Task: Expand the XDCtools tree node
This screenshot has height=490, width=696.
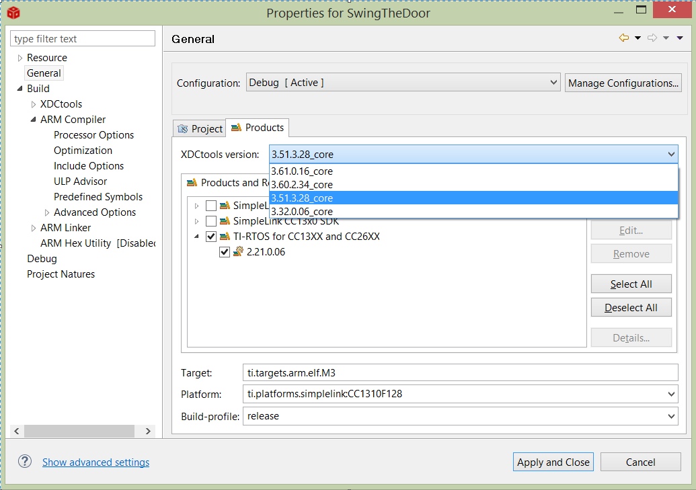Action: pos(34,104)
